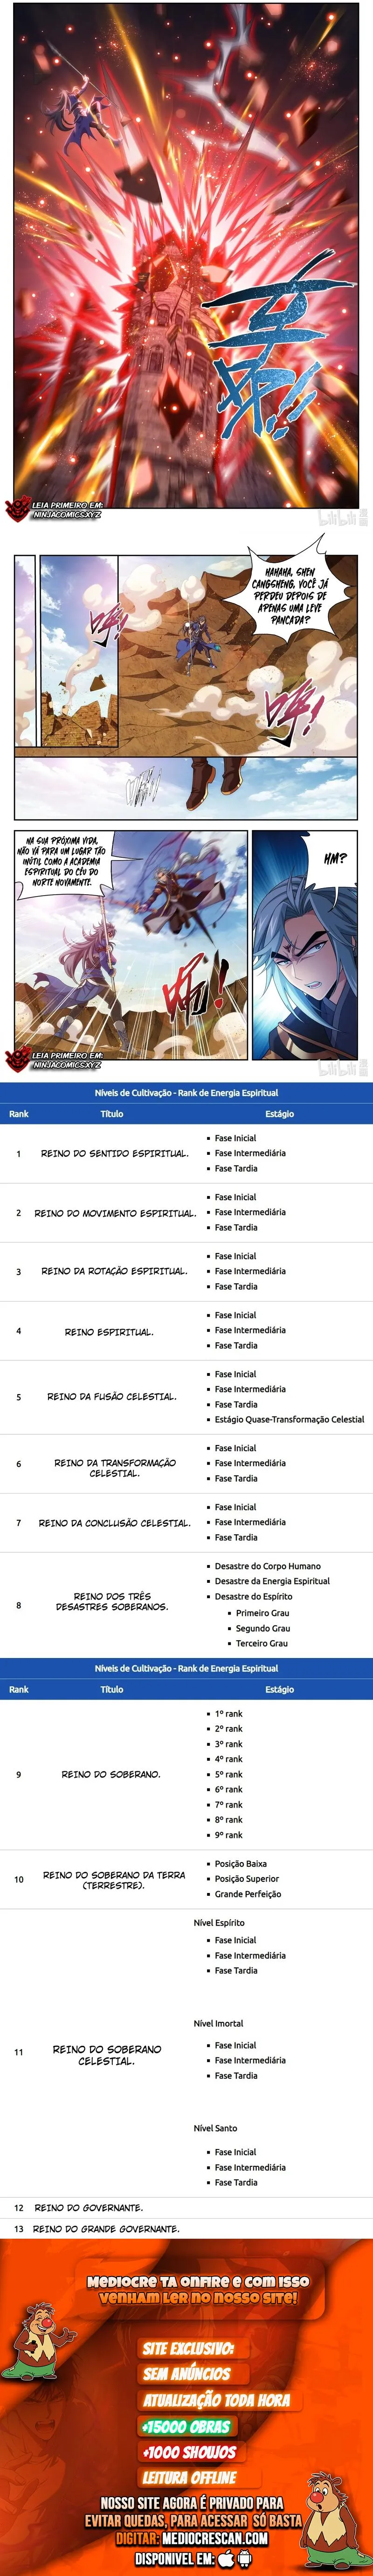Click the HM? speech bubble
Viewport: 373px width, 2576px height.
coord(336,858)
